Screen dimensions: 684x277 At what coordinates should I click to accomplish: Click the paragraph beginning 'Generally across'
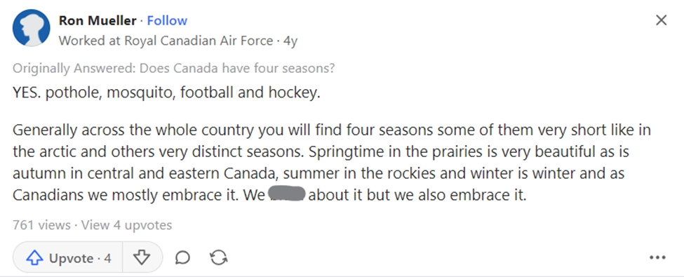[332, 162]
